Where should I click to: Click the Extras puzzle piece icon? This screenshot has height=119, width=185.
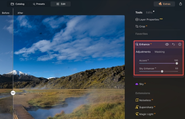[160, 4]
